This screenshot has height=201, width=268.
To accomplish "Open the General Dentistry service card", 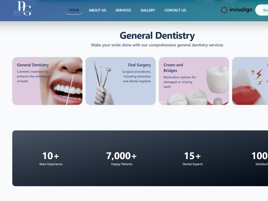I will tap(47, 81).
